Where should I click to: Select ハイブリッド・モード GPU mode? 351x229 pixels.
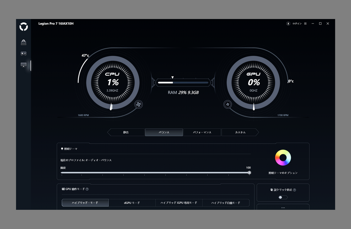[x=85, y=203]
